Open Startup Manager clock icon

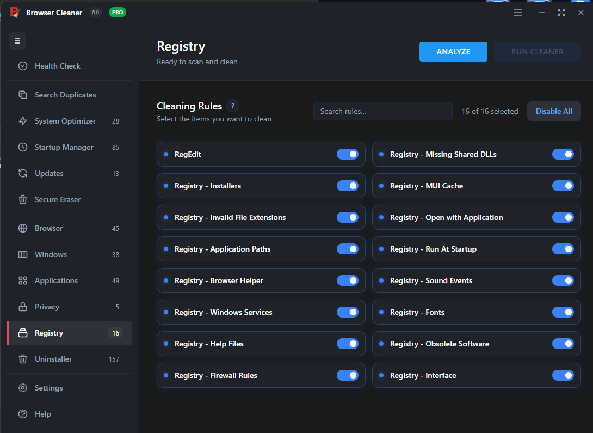[23, 147]
